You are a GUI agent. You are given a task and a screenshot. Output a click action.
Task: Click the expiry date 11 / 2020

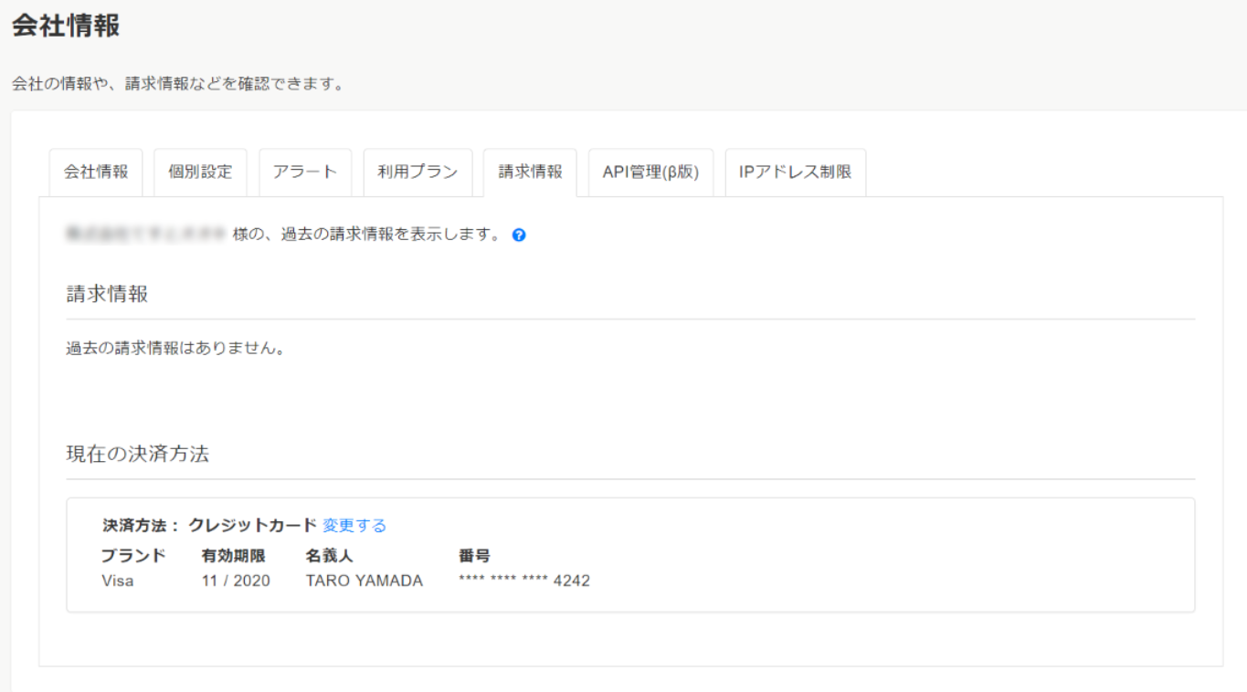236,581
